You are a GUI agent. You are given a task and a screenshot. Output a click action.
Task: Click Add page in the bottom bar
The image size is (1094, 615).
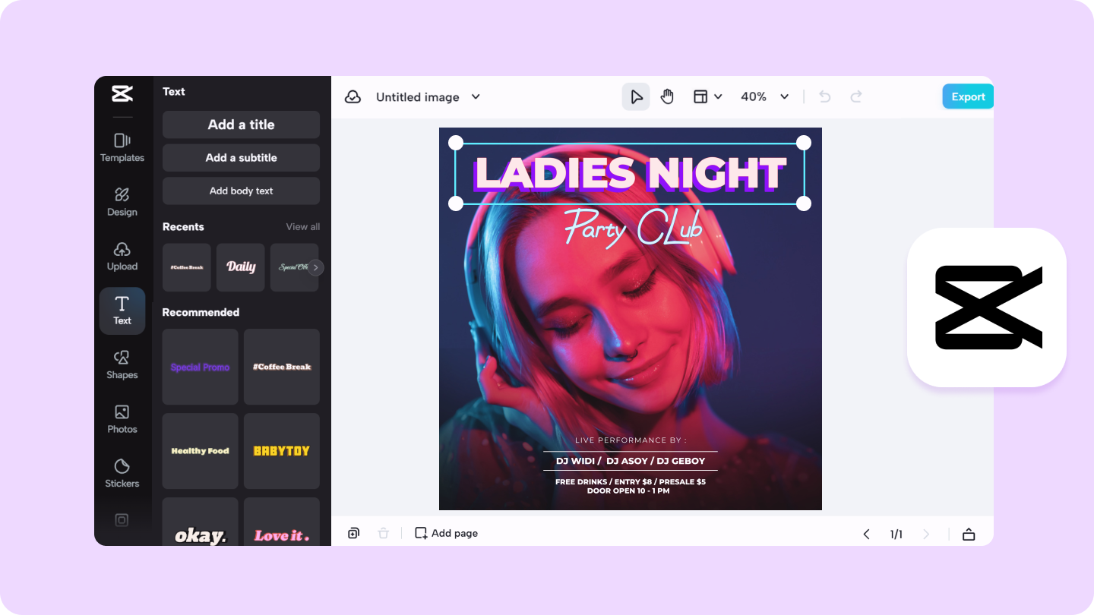pos(447,533)
